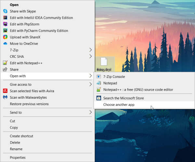
Task: Open the Send to entry
Action: click(47, 112)
